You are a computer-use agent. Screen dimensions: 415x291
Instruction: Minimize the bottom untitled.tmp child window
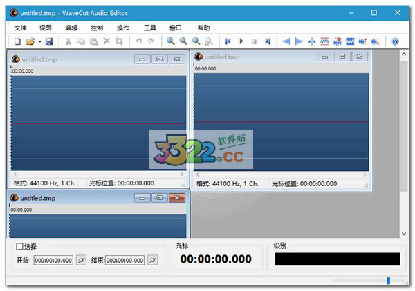coord(142,198)
